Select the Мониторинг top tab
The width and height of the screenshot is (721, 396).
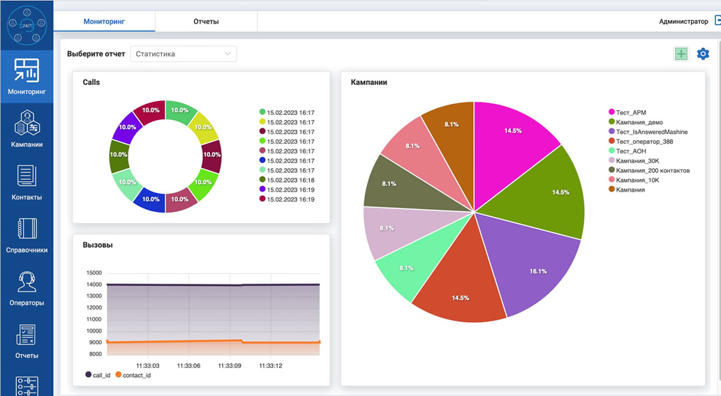104,22
